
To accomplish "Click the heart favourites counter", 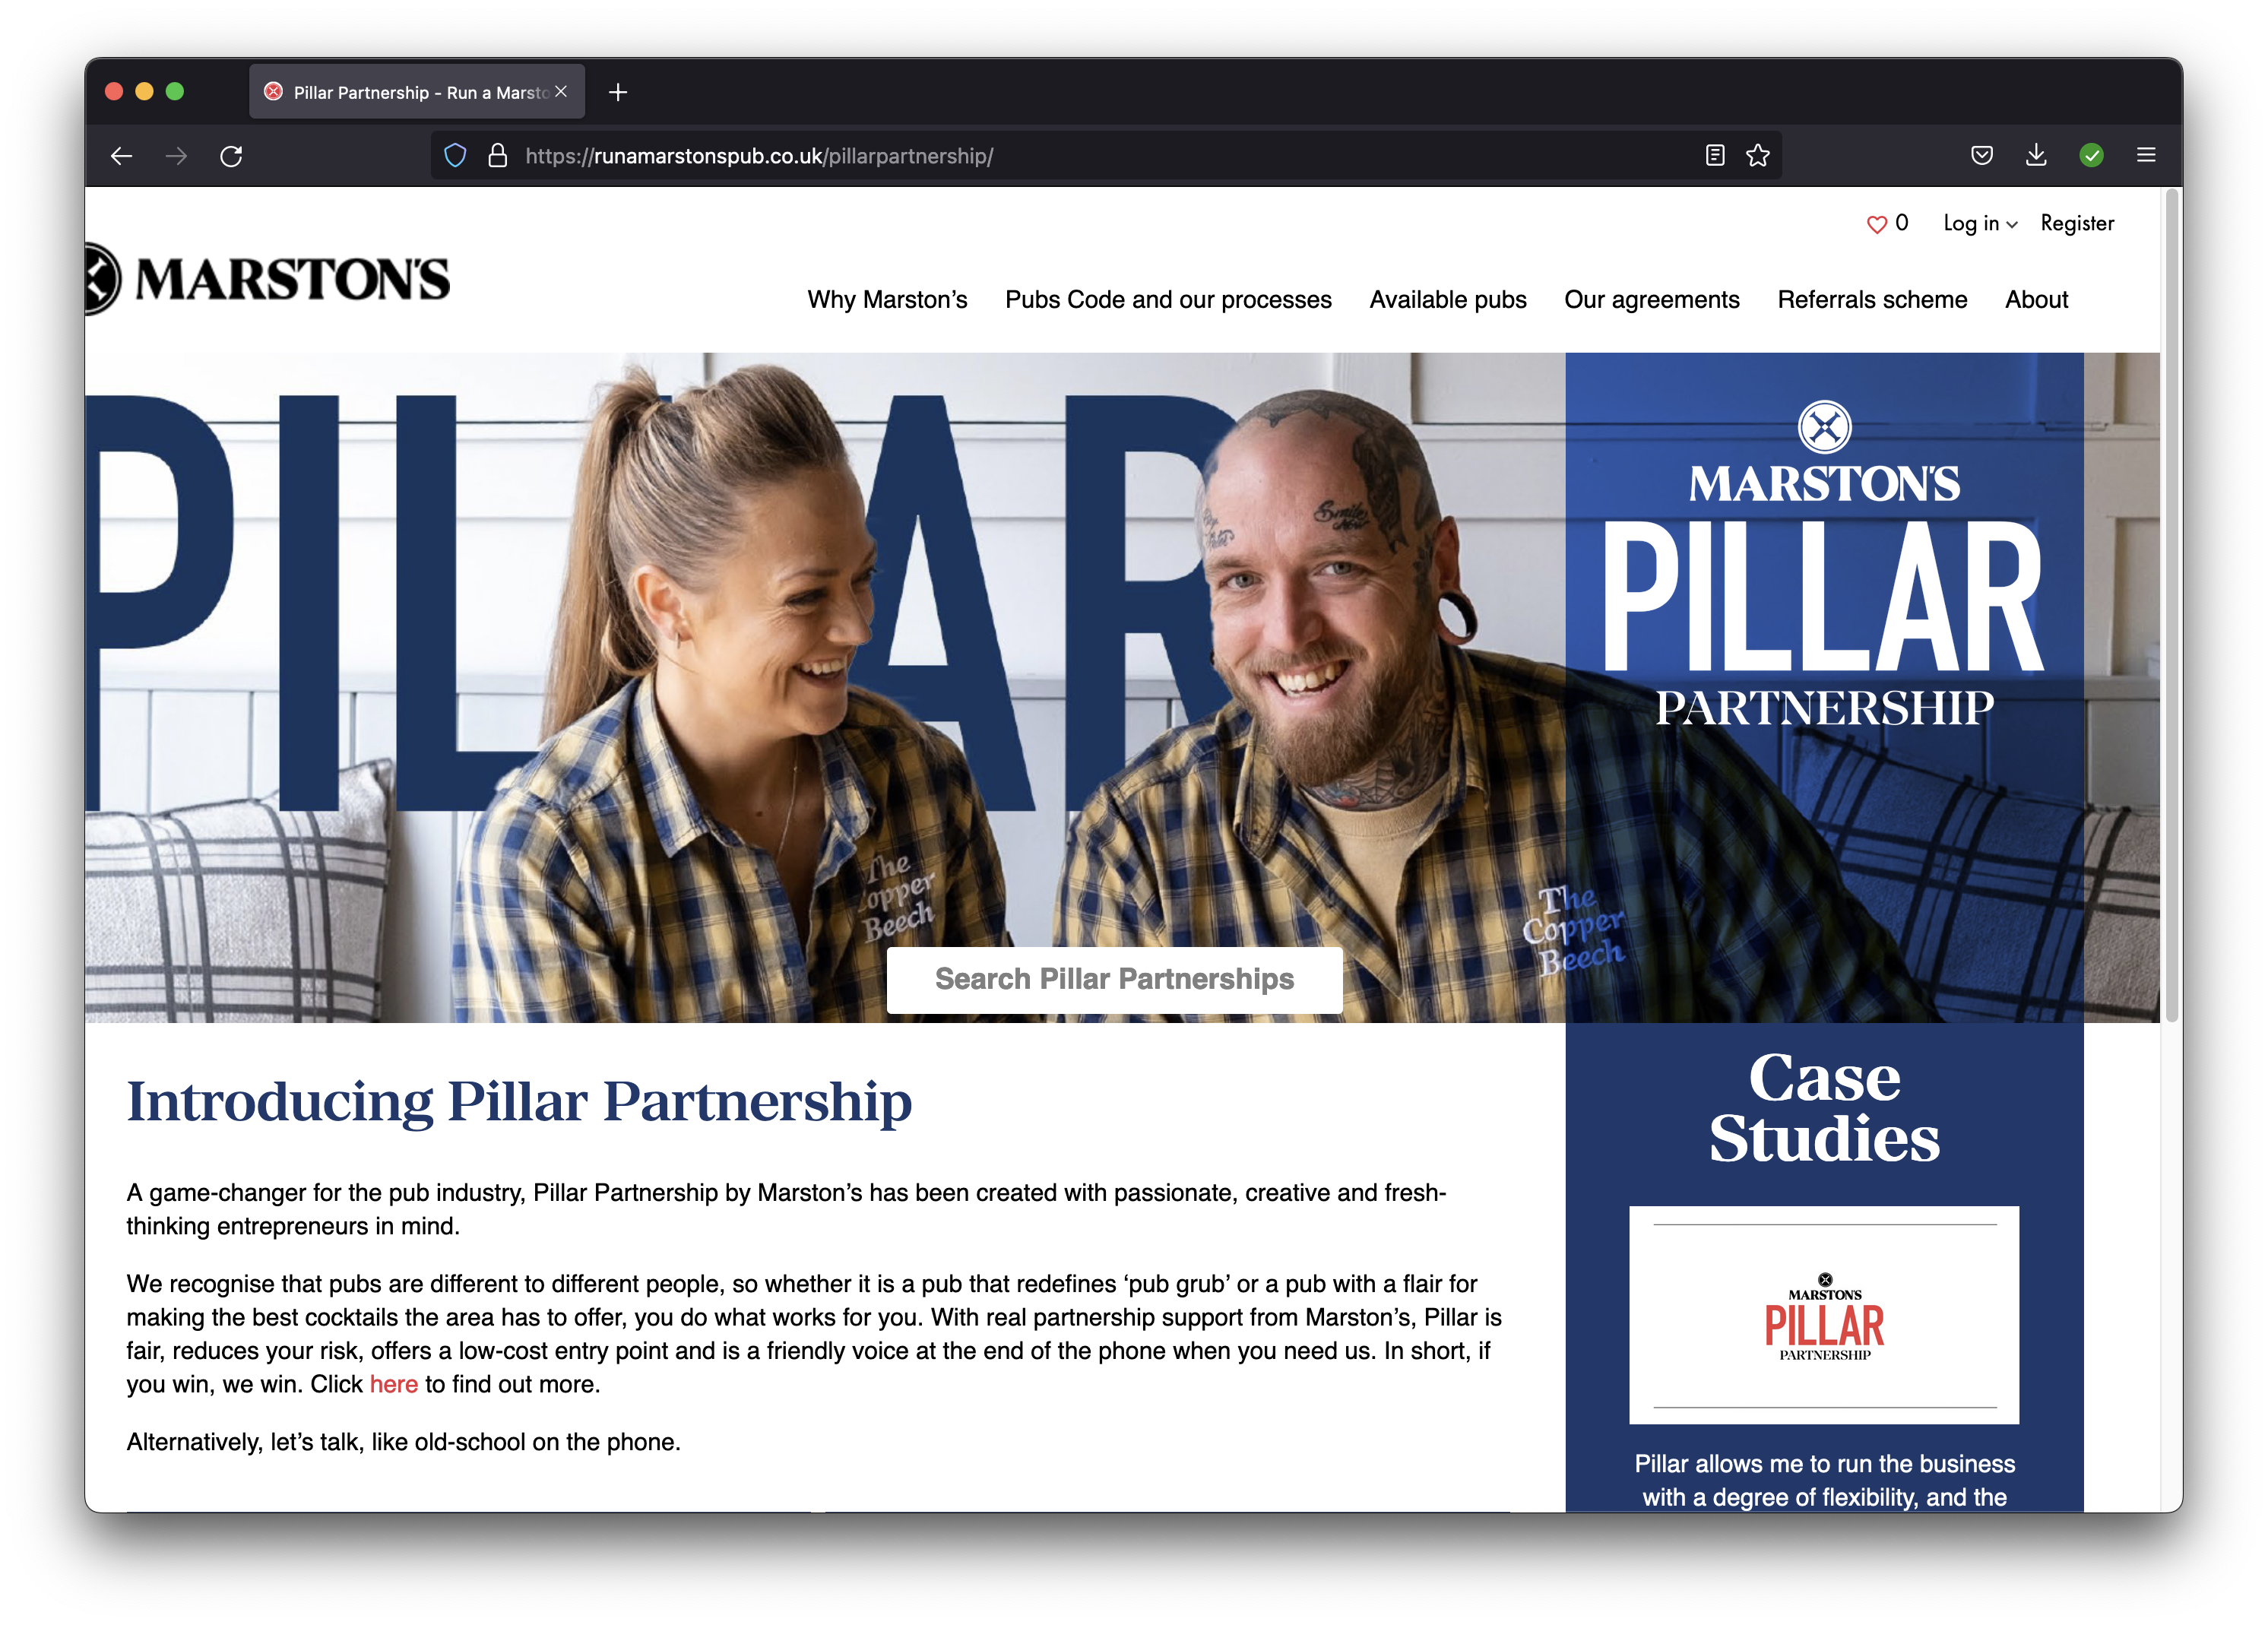I will 1887,223.
